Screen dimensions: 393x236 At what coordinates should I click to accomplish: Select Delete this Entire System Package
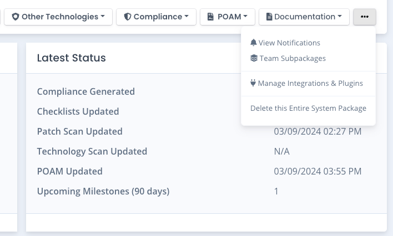(308, 108)
